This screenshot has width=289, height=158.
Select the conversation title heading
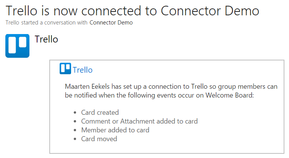(132, 11)
